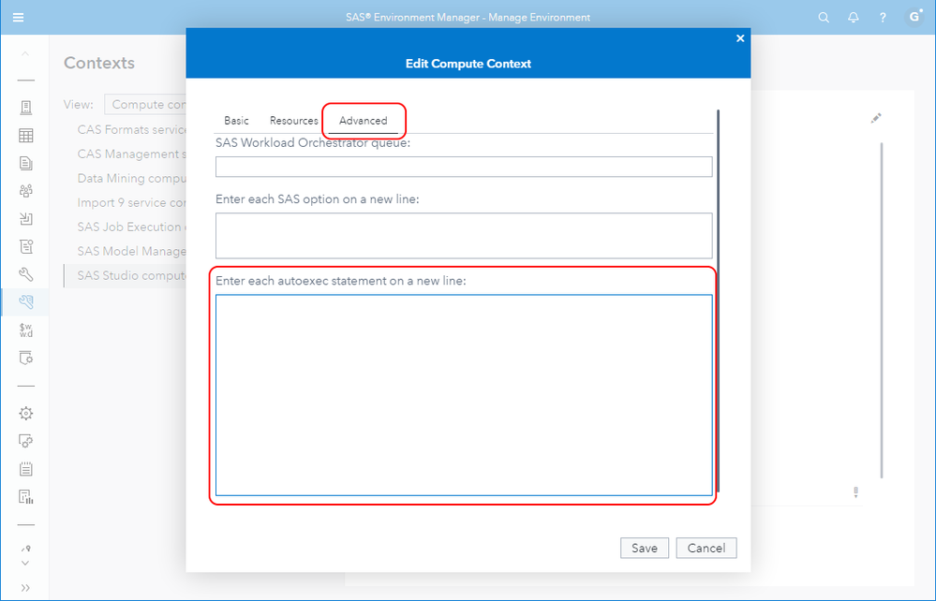The image size is (936, 601).
Task: Open the notifications bell
Action: tap(854, 17)
